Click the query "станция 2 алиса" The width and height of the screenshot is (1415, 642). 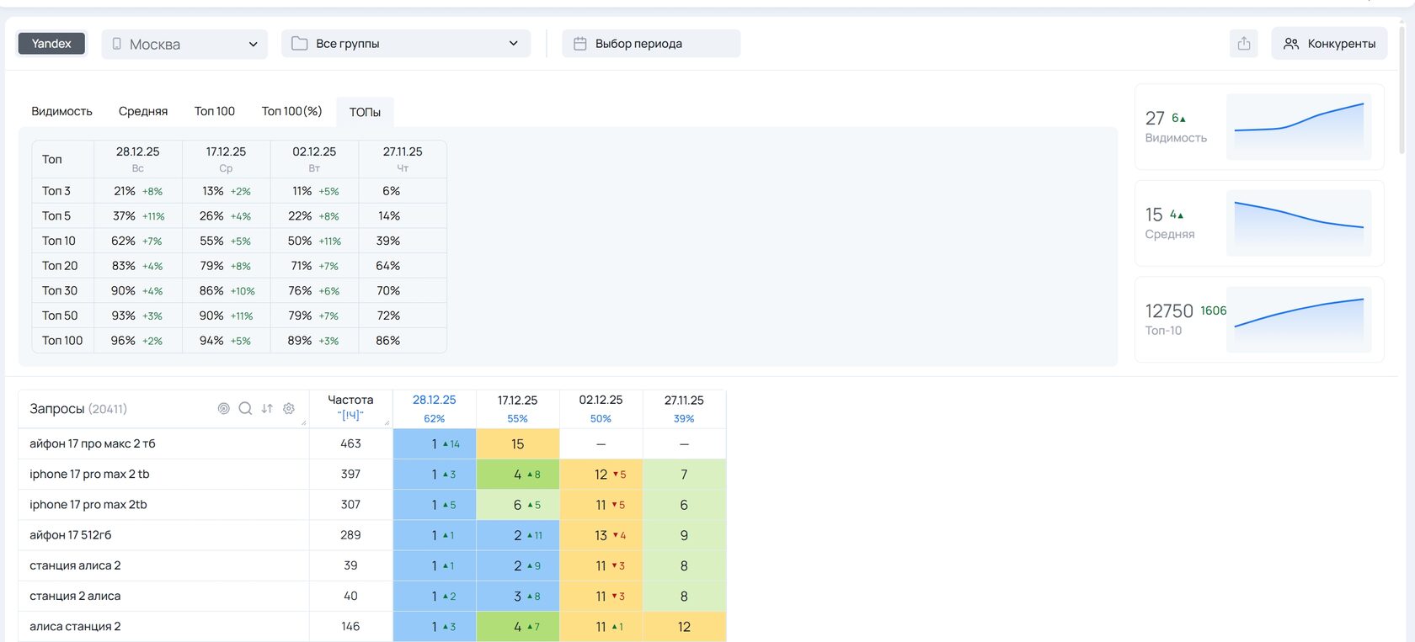tap(75, 596)
